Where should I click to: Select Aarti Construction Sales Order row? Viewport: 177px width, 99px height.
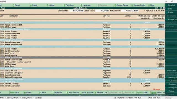tap(82, 86)
